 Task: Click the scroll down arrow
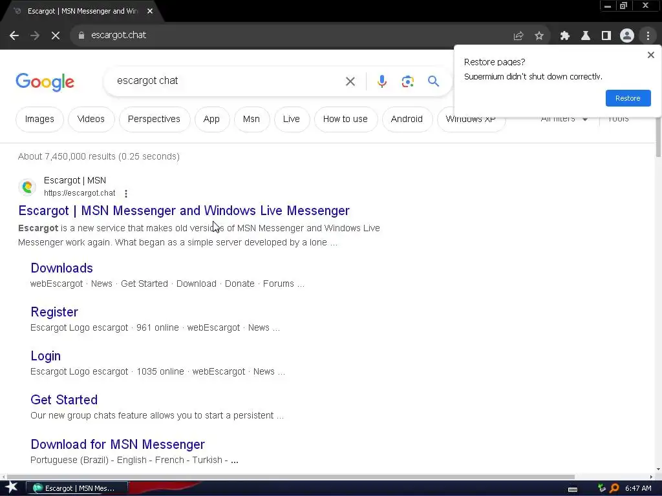point(658,469)
